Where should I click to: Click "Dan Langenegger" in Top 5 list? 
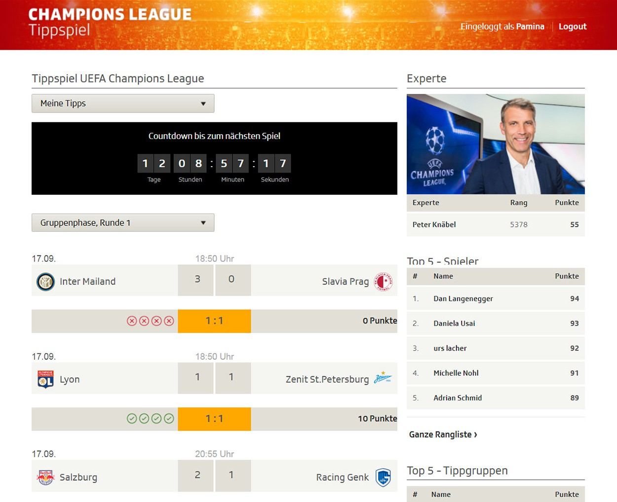[463, 299]
